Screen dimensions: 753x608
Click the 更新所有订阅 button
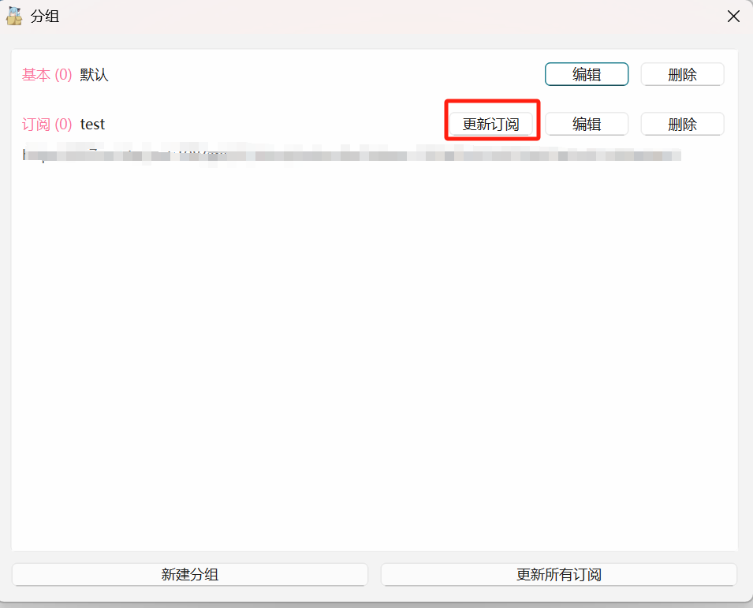tap(558, 575)
